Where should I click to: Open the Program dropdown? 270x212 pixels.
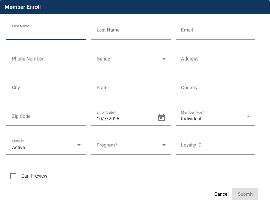pyautogui.click(x=131, y=145)
